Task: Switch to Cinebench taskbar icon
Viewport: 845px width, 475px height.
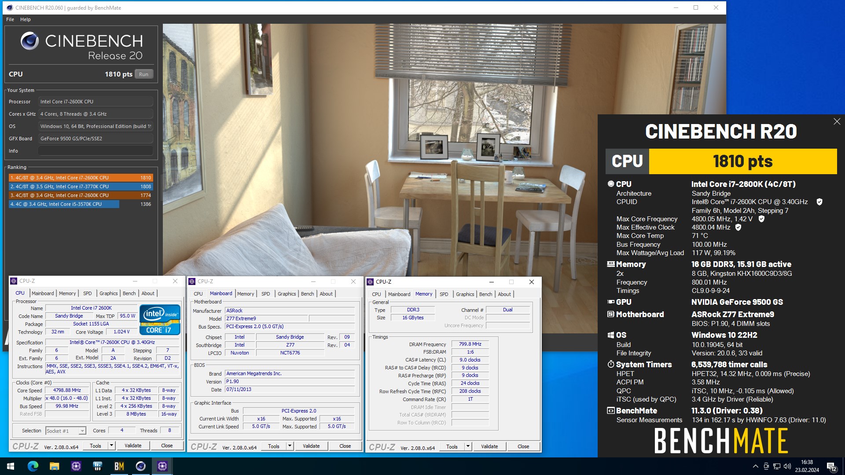Action: click(141, 466)
